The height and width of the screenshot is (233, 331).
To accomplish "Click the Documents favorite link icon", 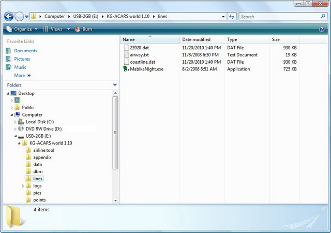I will [x=9, y=51].
